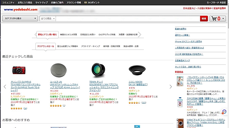Open the 週末セール開催！ sidebar link
Viewport: 229px width, 128px height.
(182, 35)
